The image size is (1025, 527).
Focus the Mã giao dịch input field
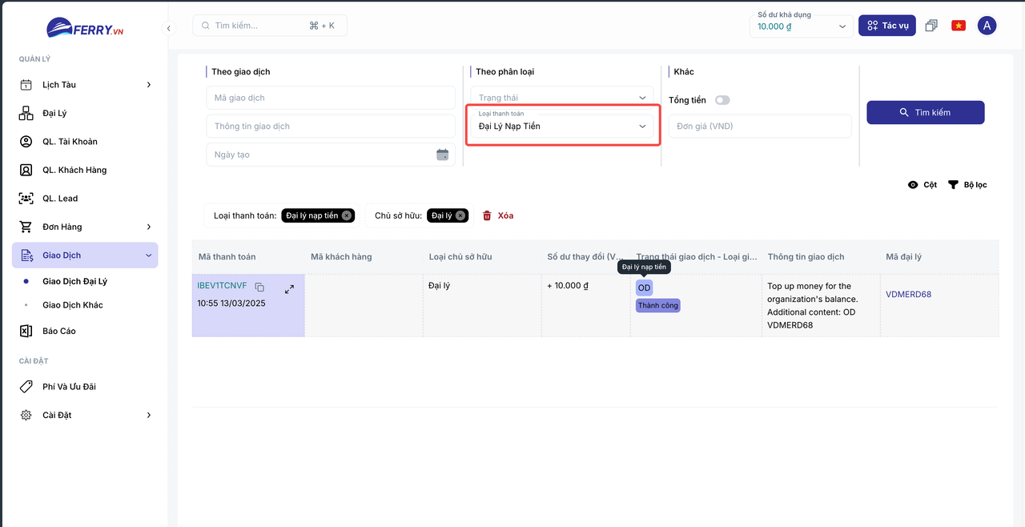331,98
